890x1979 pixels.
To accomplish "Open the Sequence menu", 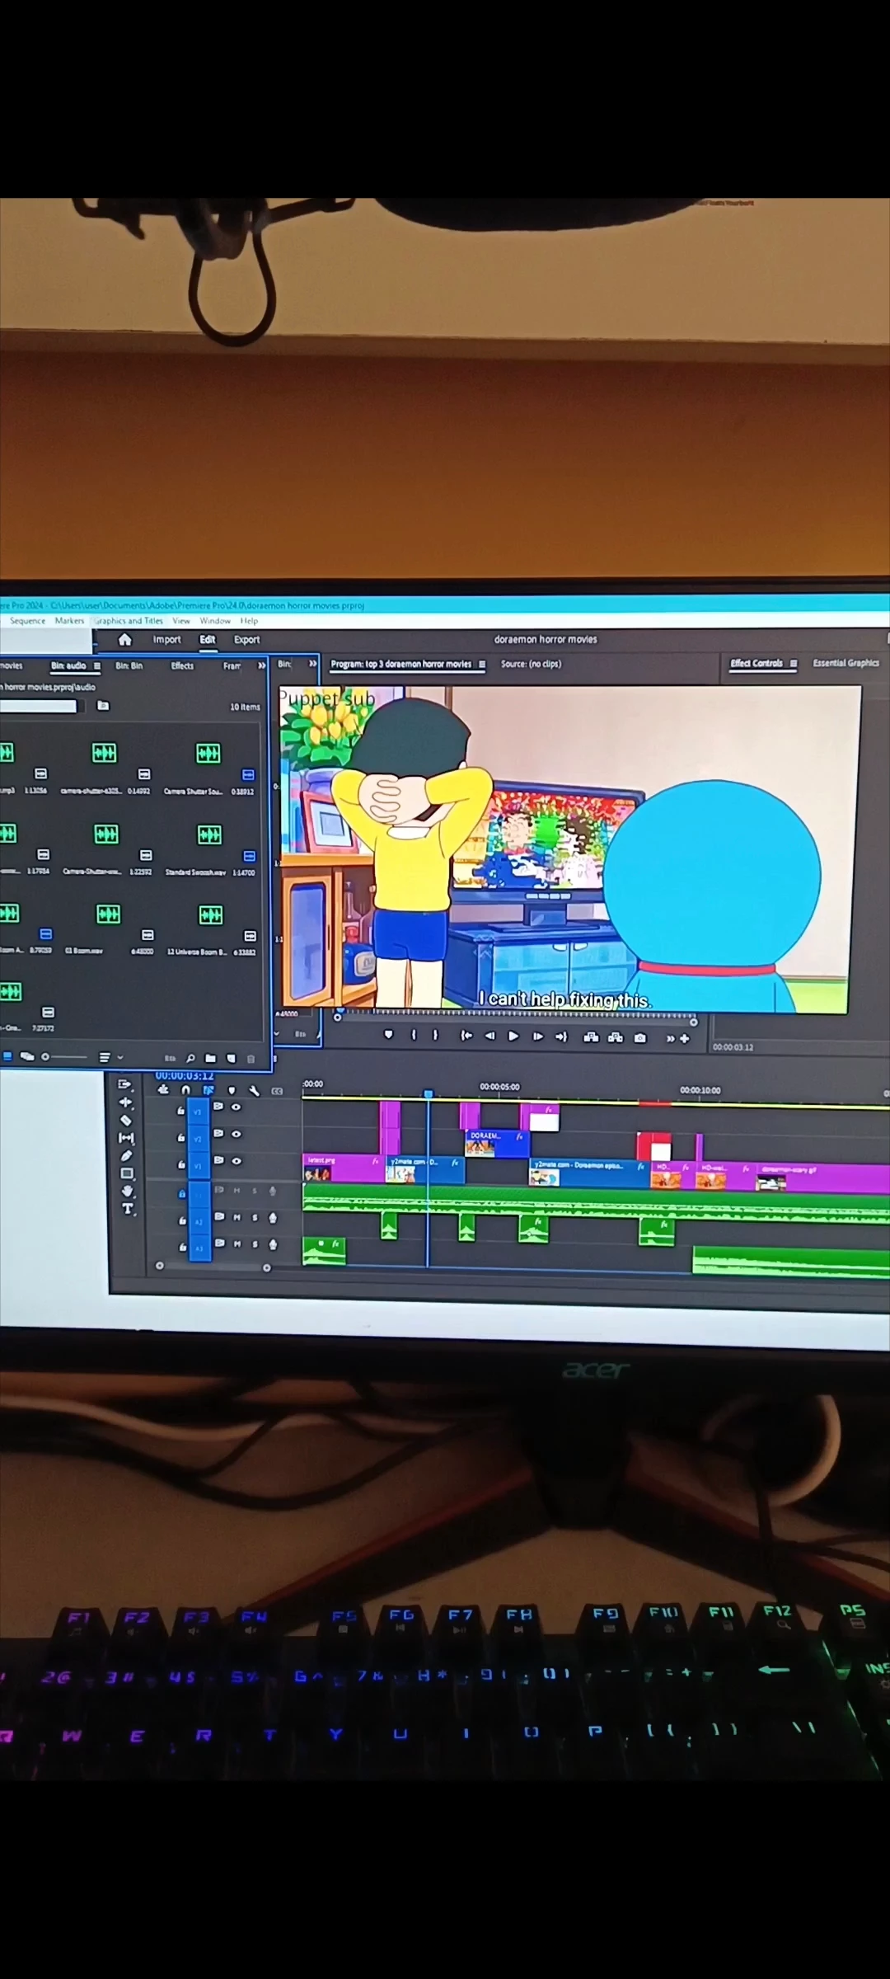I will [27, 621].
